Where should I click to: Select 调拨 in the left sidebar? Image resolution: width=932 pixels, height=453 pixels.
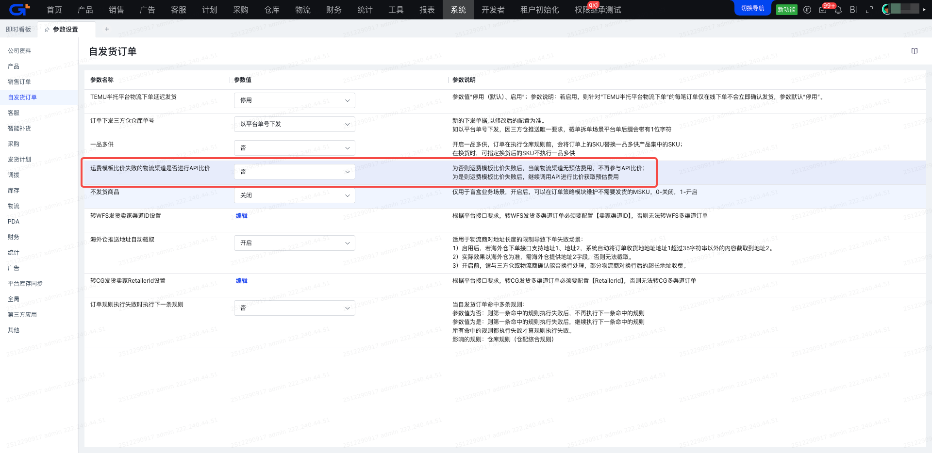(39, 175)
